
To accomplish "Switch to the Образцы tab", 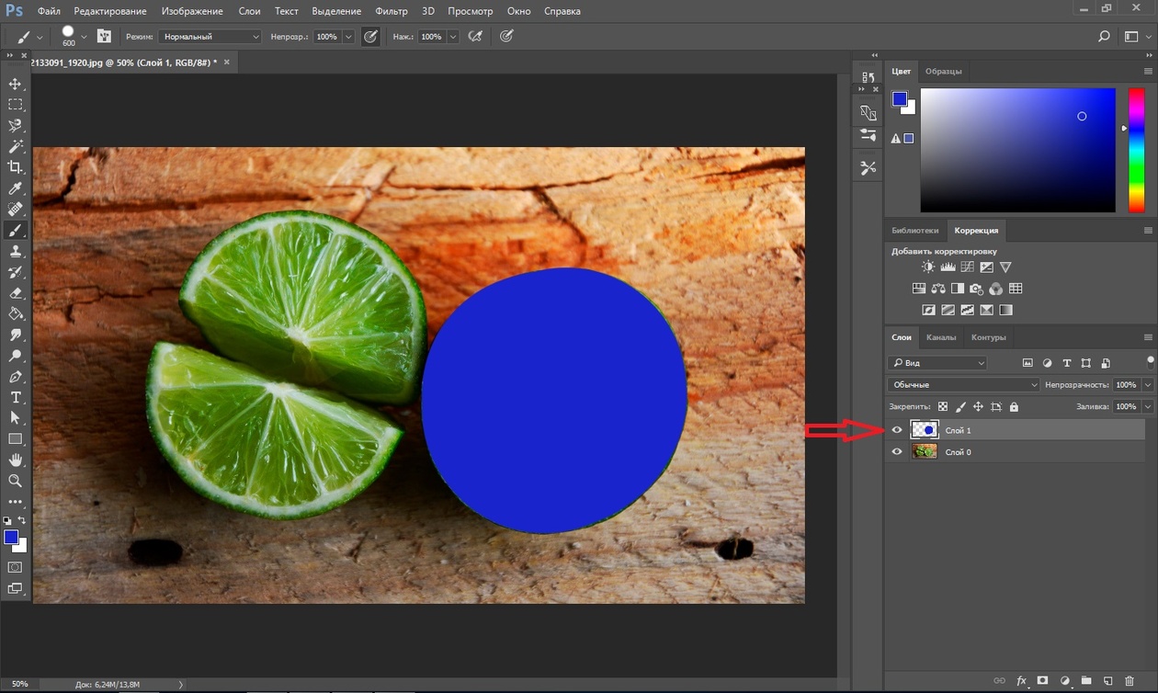I will 944,72.
